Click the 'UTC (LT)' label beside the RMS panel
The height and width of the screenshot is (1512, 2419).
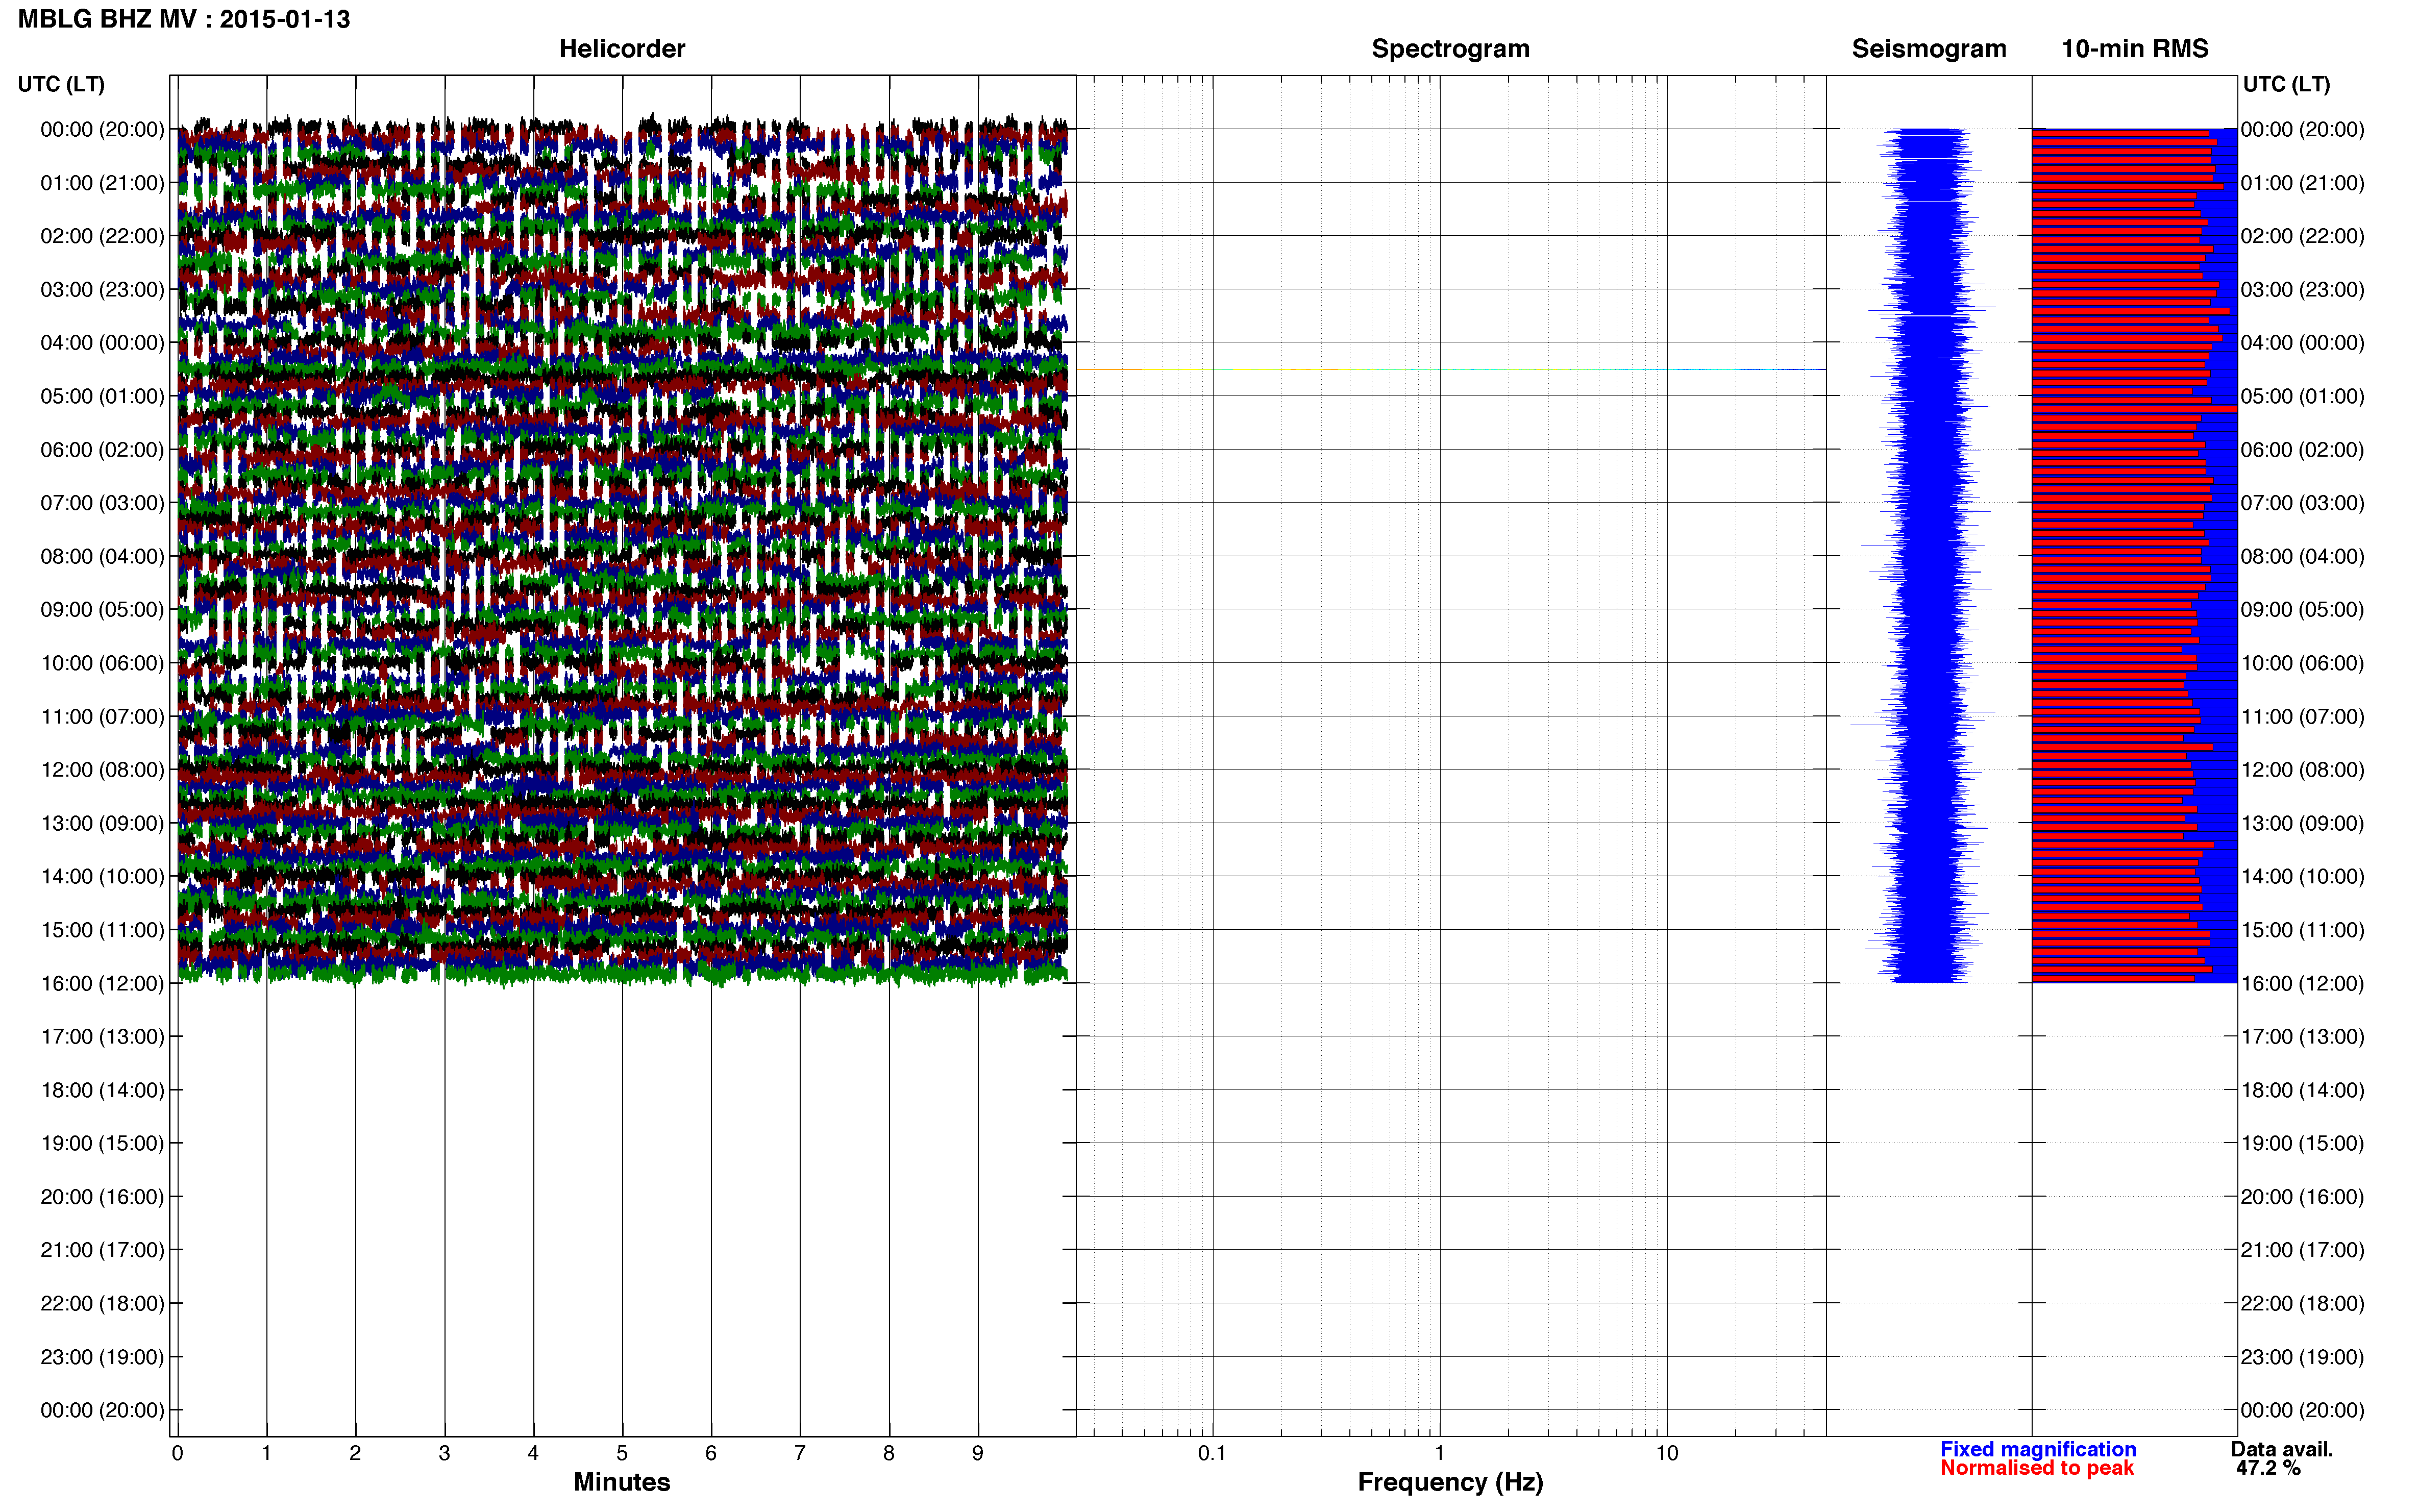[2286, 84]
